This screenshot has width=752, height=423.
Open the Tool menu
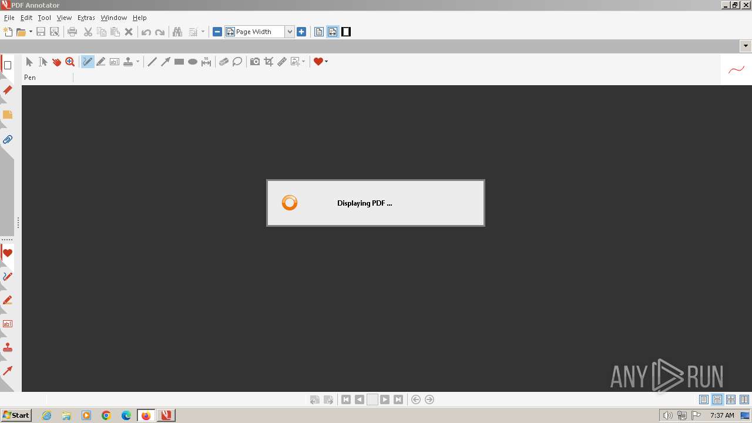(45, 18)
